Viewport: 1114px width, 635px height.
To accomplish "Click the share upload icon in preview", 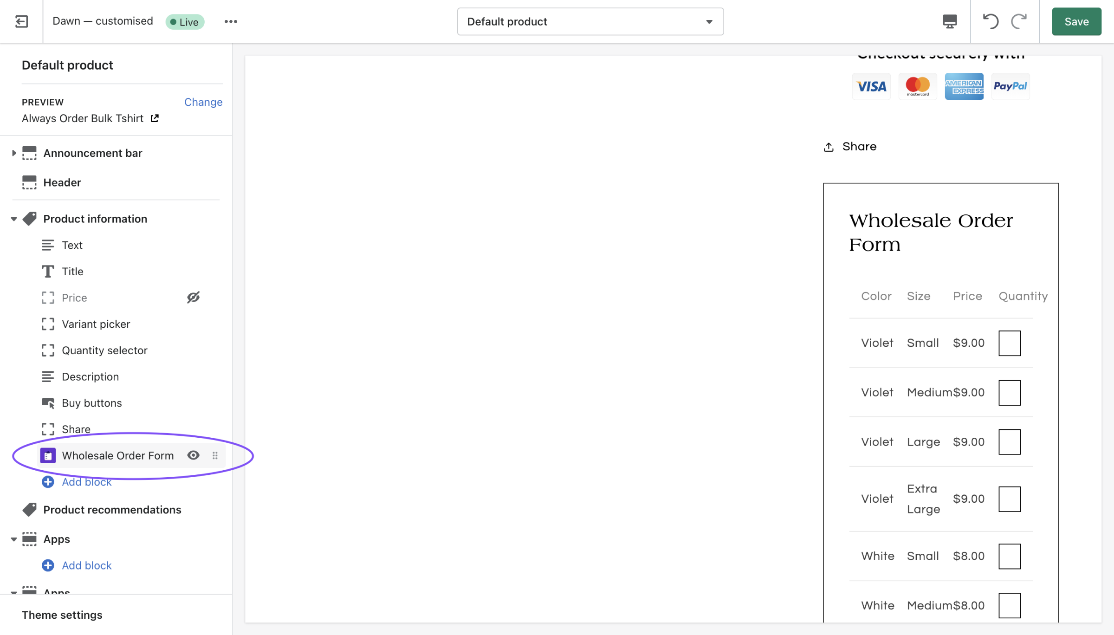I will pyautogui.click(x=829, y=147).
